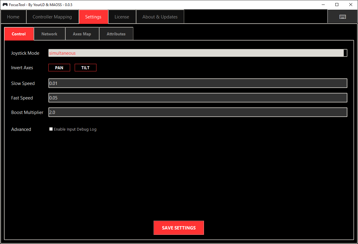Go to About & Updates
The width and height of the screenshot is (358, 244).
point(160,17)
